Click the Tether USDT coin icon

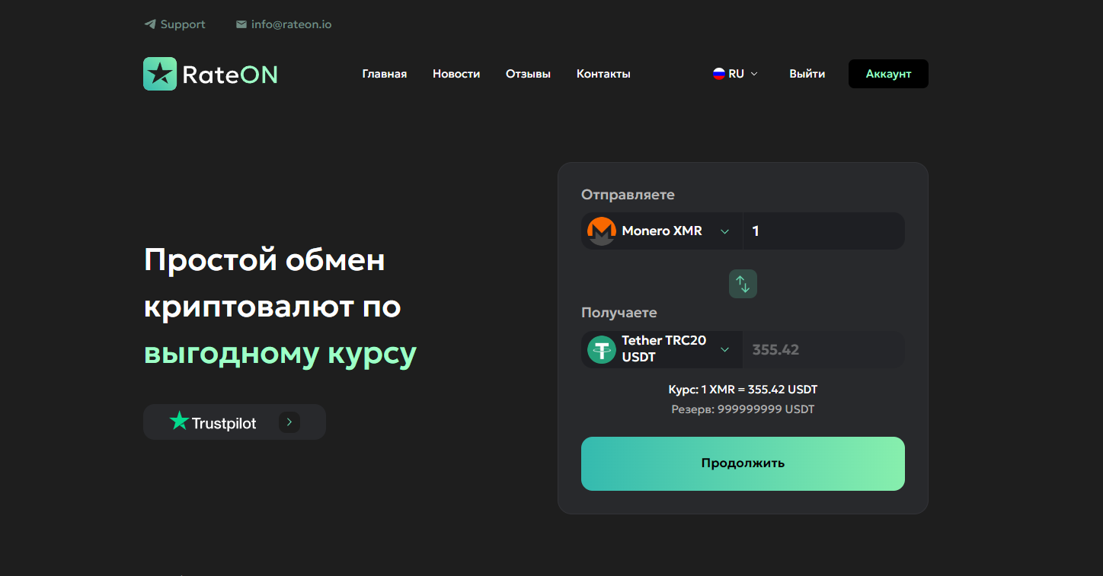602,350
